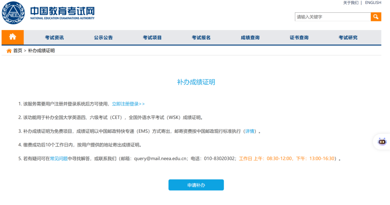The height and width of the screenshot is (205, 390).
Task: Open the 详情 postage details link
Action: point(250,131)
